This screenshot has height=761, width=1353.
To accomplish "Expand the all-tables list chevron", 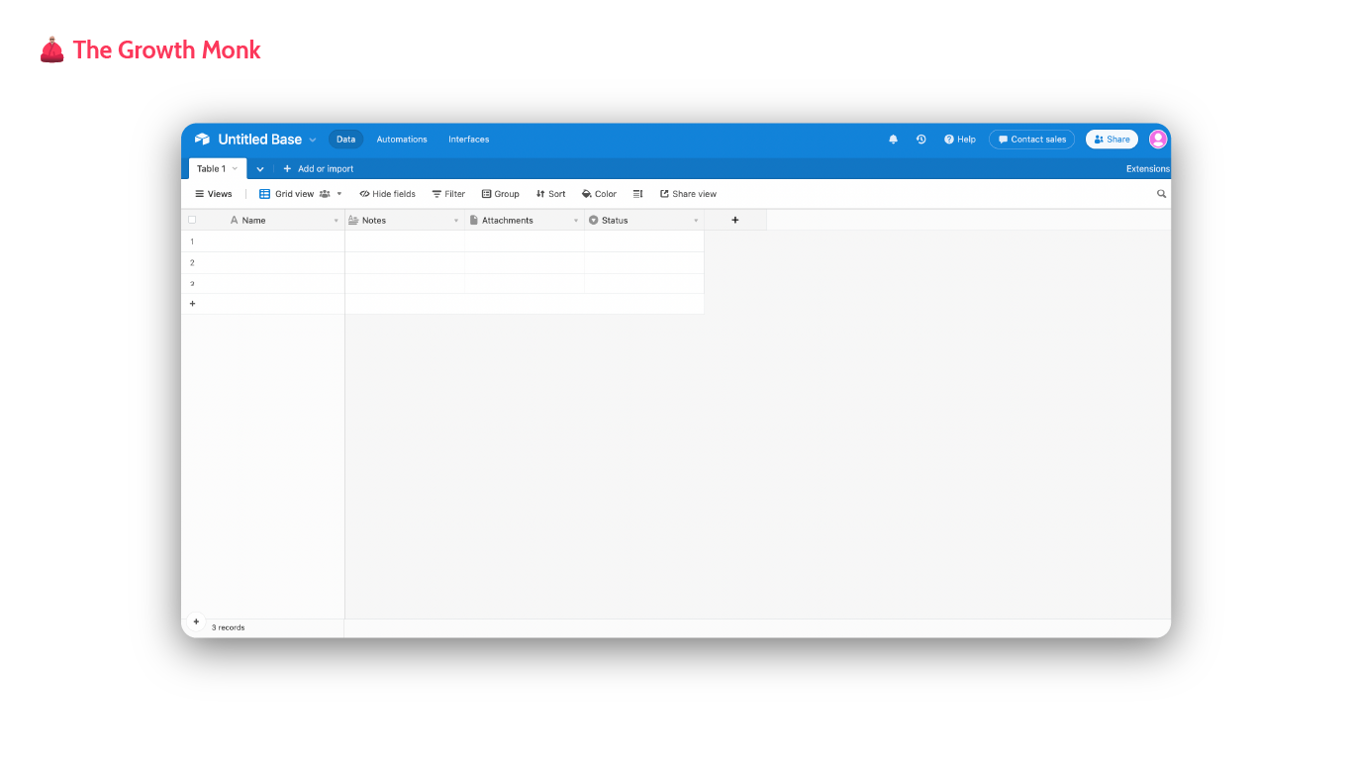I will 260,169.
